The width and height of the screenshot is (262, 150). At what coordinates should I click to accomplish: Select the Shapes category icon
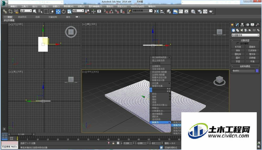[x=237, y=30]
